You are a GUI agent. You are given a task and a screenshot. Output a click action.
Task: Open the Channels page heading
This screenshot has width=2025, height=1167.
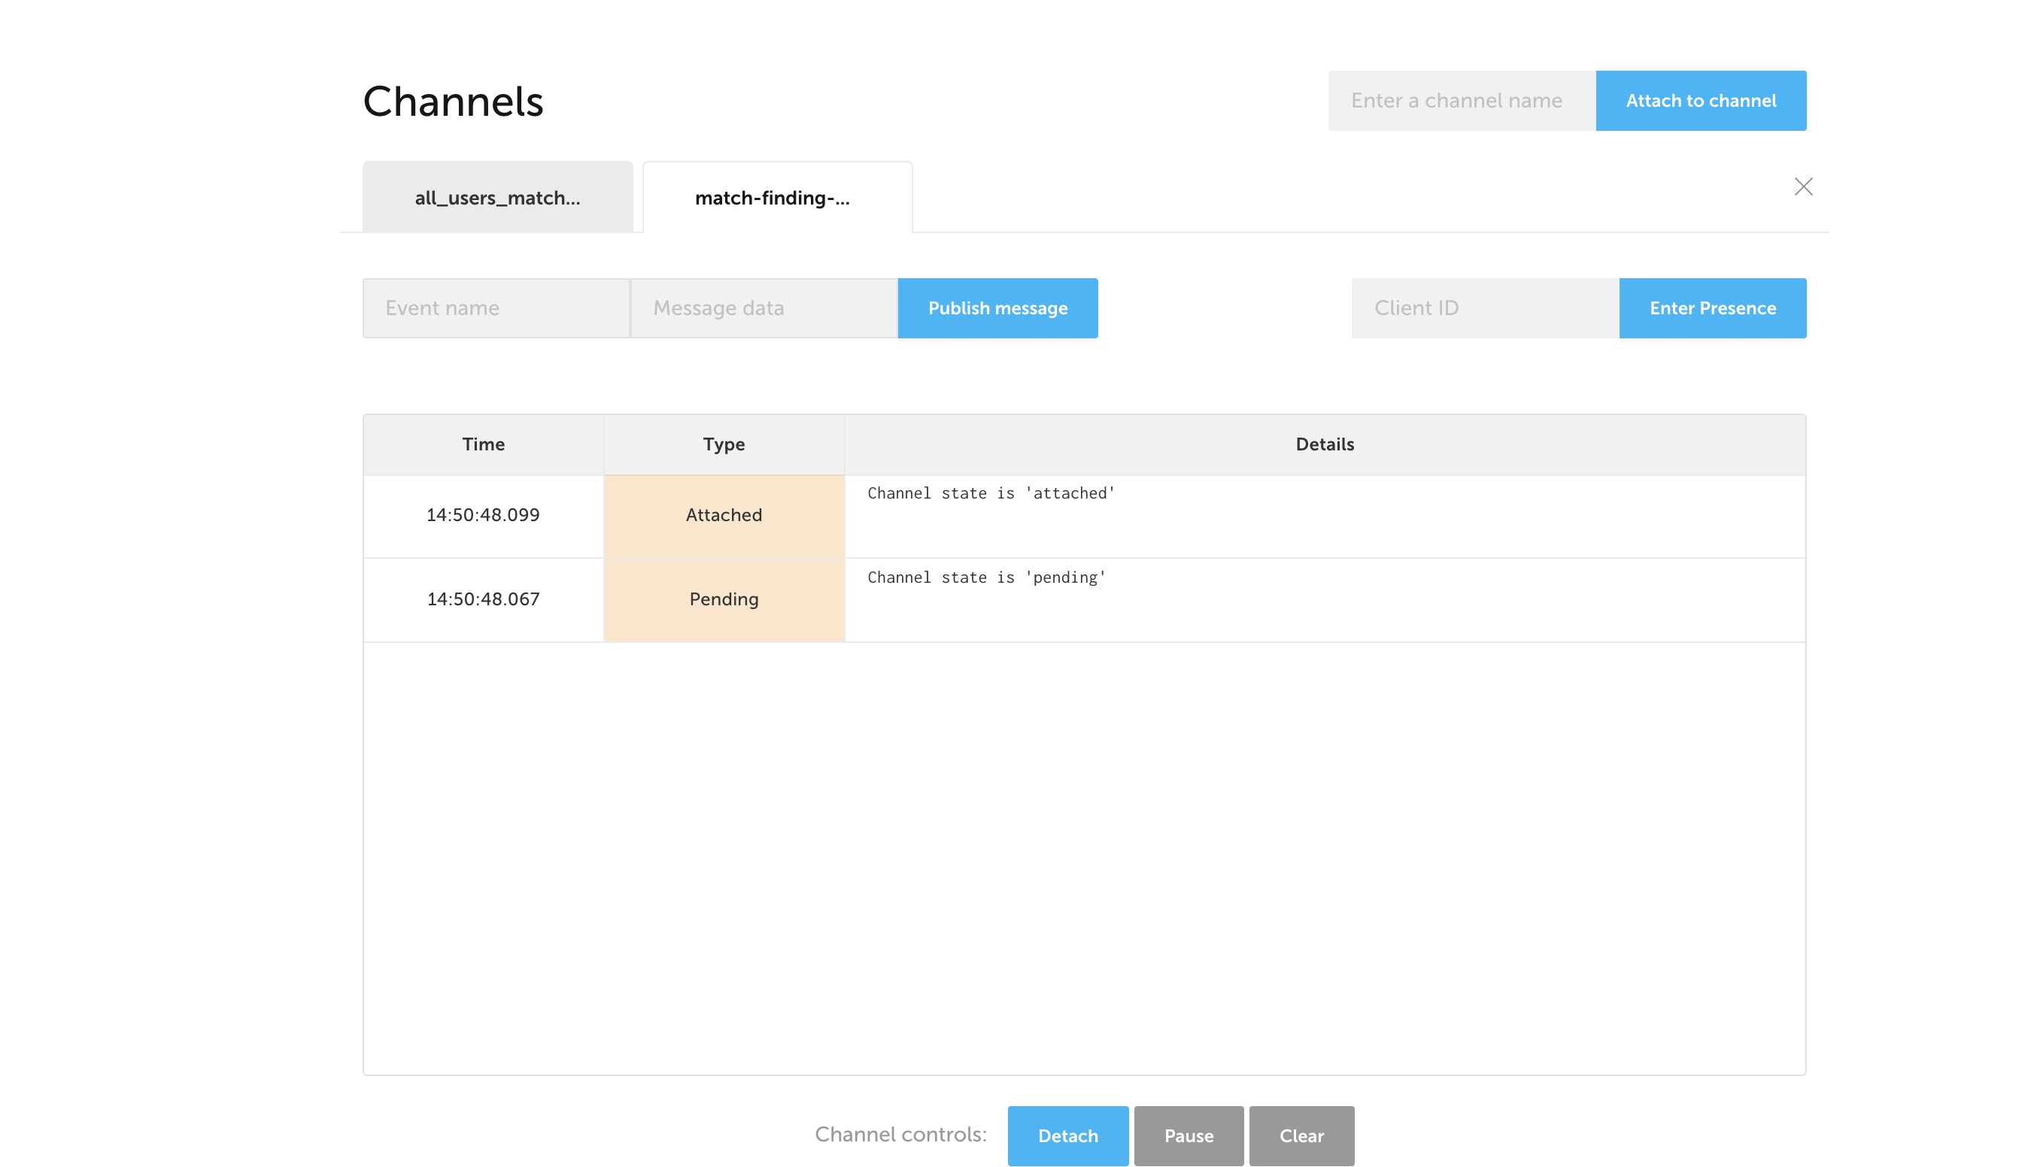[x=454, y=100]
